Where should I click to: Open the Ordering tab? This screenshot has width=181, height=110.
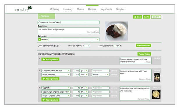click(54, 9)
